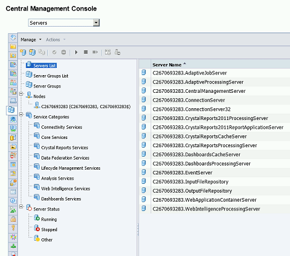Select the C2670693283.WebIntelligenceProcessingServer row

coord(215,209)
